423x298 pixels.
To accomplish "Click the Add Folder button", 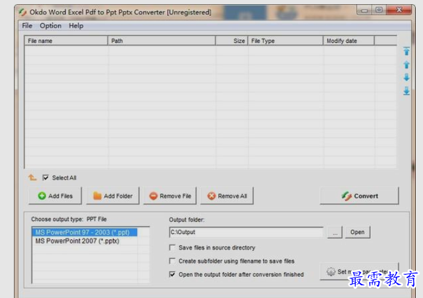I will point(113,196).
